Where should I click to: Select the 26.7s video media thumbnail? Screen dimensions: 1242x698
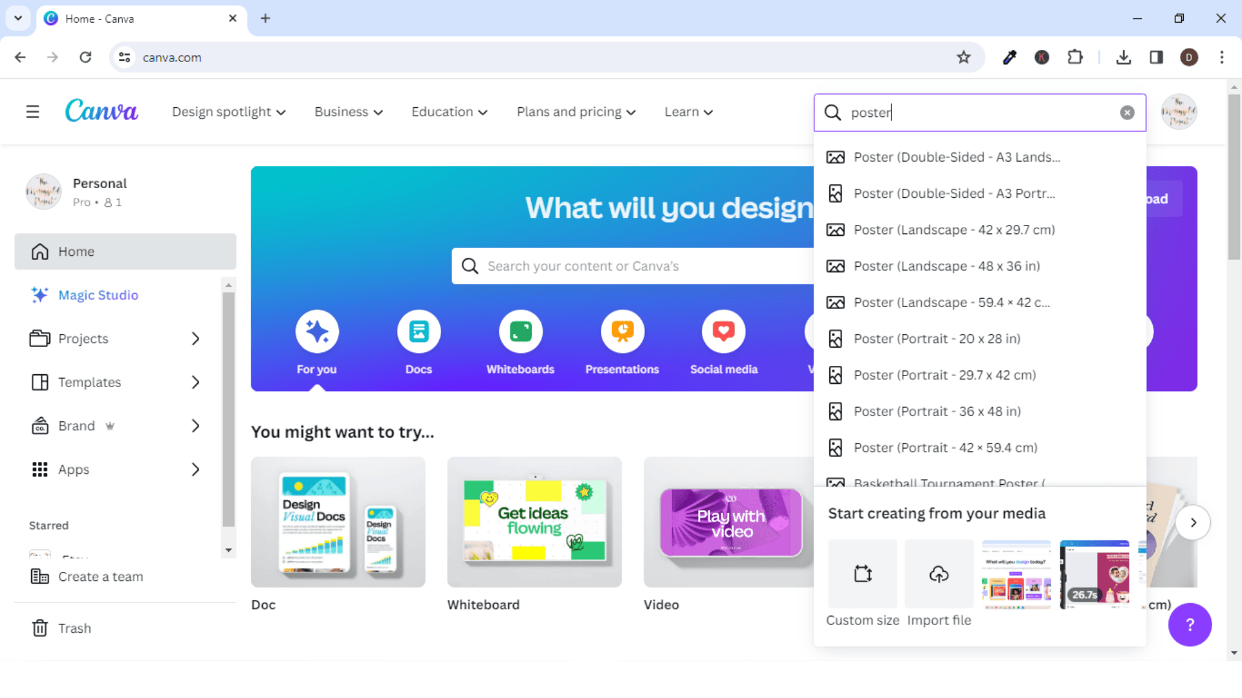click(1095, 574)
